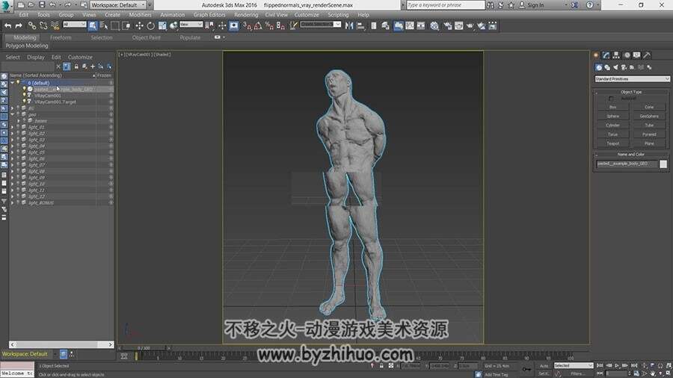The image size is (673, 378).
Task: Toggle visibility bulb of VRayCam001
Action: coord(25,95)
